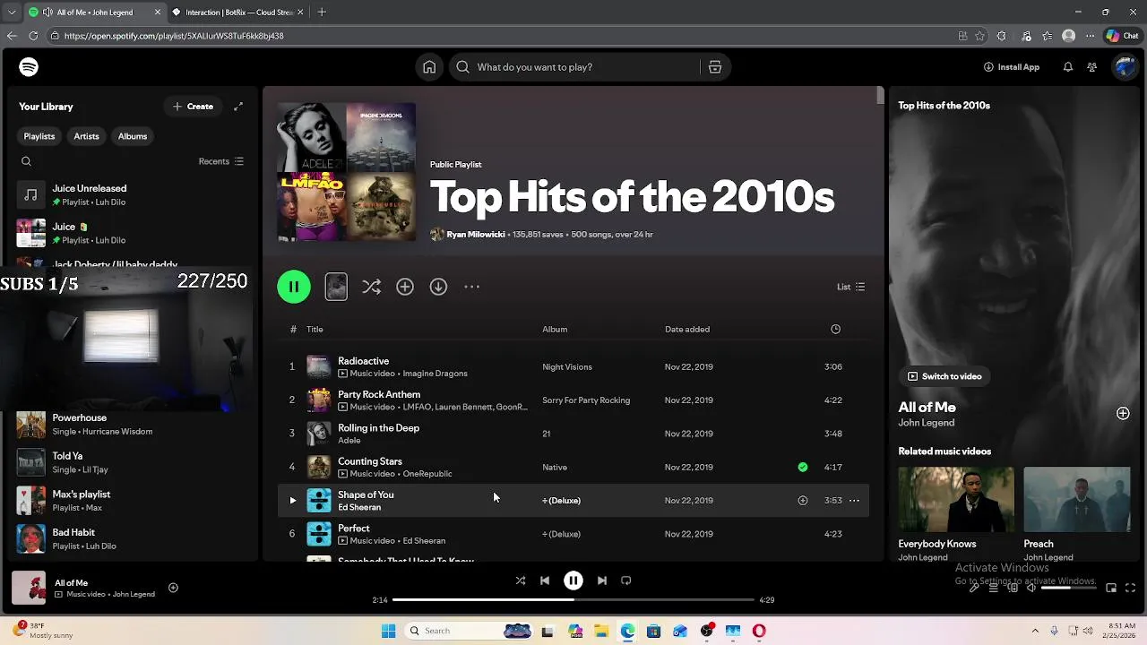Add playlist to library with plus icon
This screenshot has width=1147, height=645.
405,287
